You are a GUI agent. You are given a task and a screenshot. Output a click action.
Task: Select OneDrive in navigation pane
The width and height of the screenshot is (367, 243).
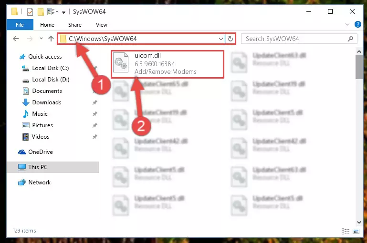[40, 152]
